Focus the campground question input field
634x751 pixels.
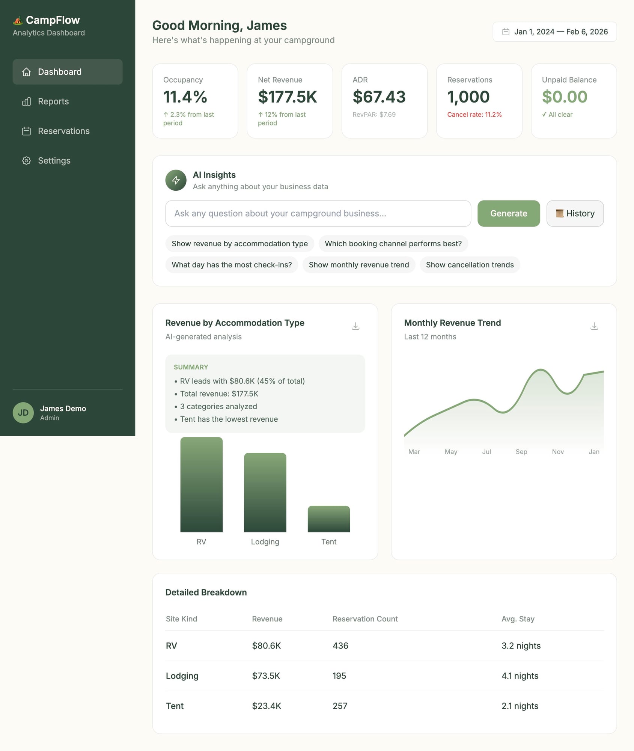click(x=318, y=213)
